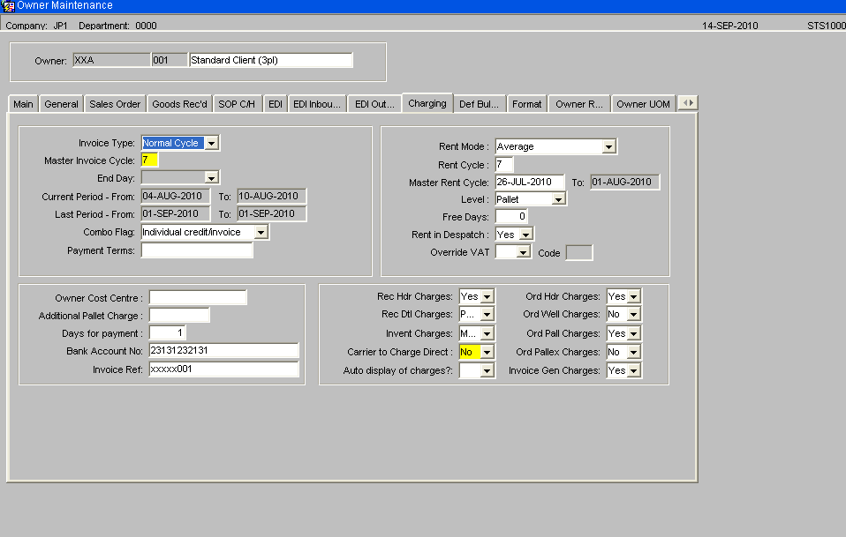Open the Rent Mode dropdown
The width and height of the screenshot is (846, 537).
coord(608,146)
